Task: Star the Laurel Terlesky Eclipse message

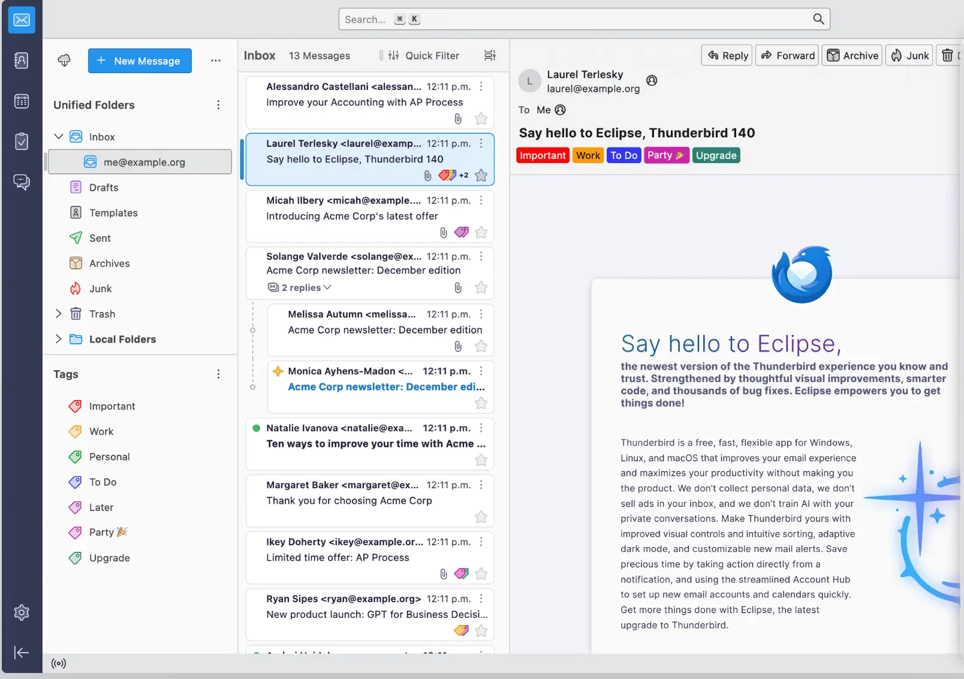Action: 481,175
